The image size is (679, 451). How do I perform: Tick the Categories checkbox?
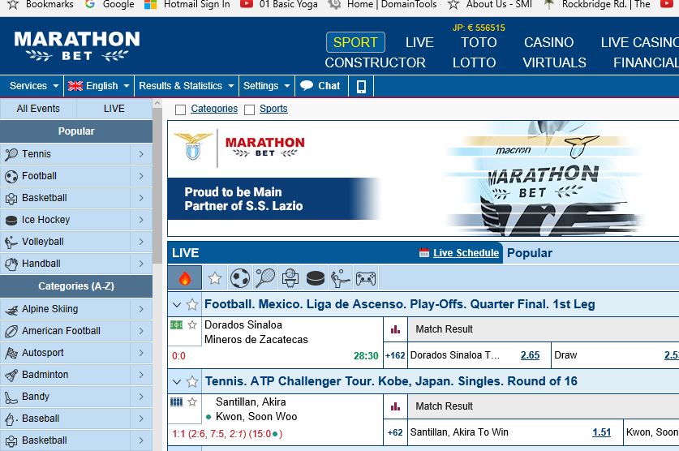[181, 110]
